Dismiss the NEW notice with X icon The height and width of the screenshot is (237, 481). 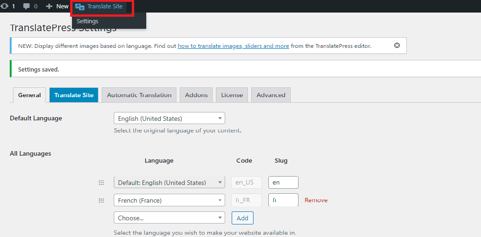pos(397,46)
